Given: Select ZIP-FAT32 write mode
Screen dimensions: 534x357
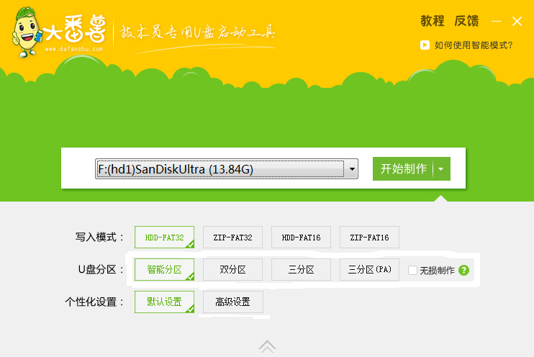Looking at the screenshot, I should click(232, 237).
